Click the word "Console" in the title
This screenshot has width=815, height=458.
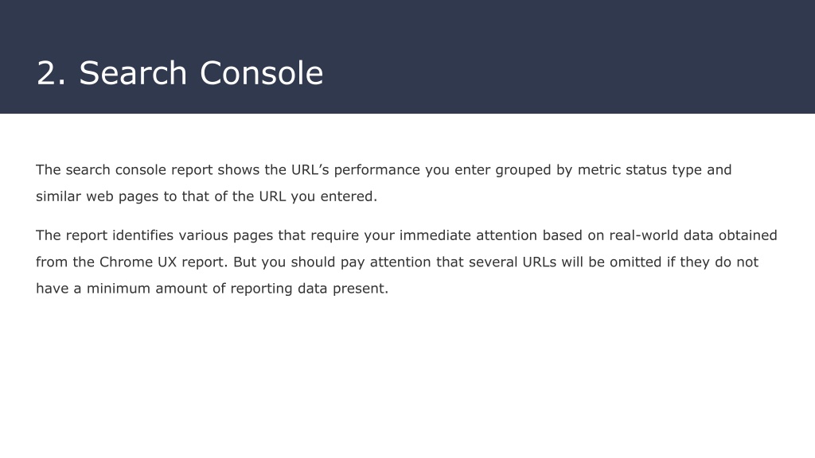pos(261,72)
